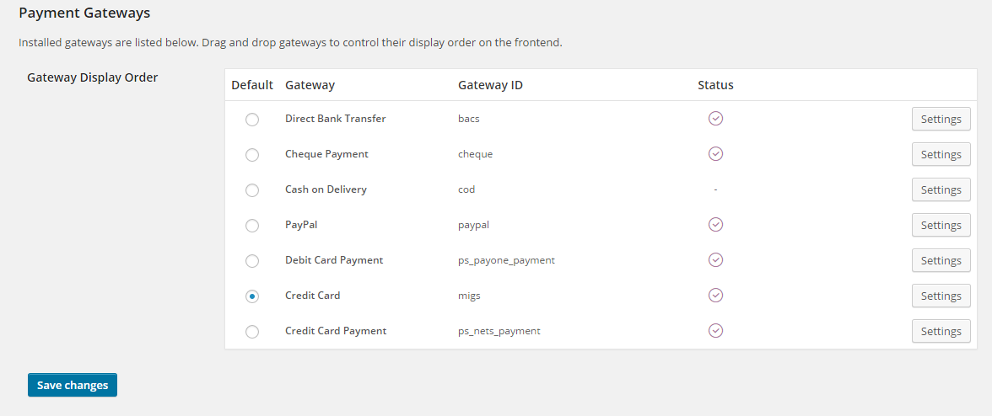This screenshot has width=992, height=416.
Task: Click the Cheque Payment gateway row name
Action: [326, 154]
